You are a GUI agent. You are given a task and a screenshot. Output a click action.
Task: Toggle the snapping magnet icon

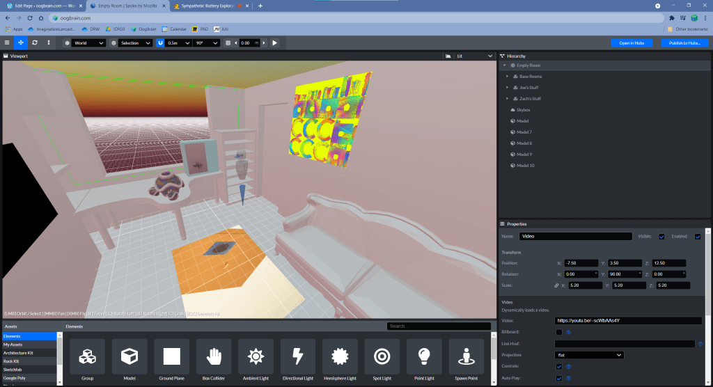pyautogui.click(x=159, y=43)
